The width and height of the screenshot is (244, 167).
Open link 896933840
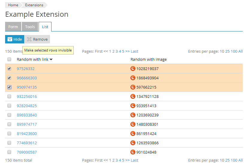[x=27, y=115]
